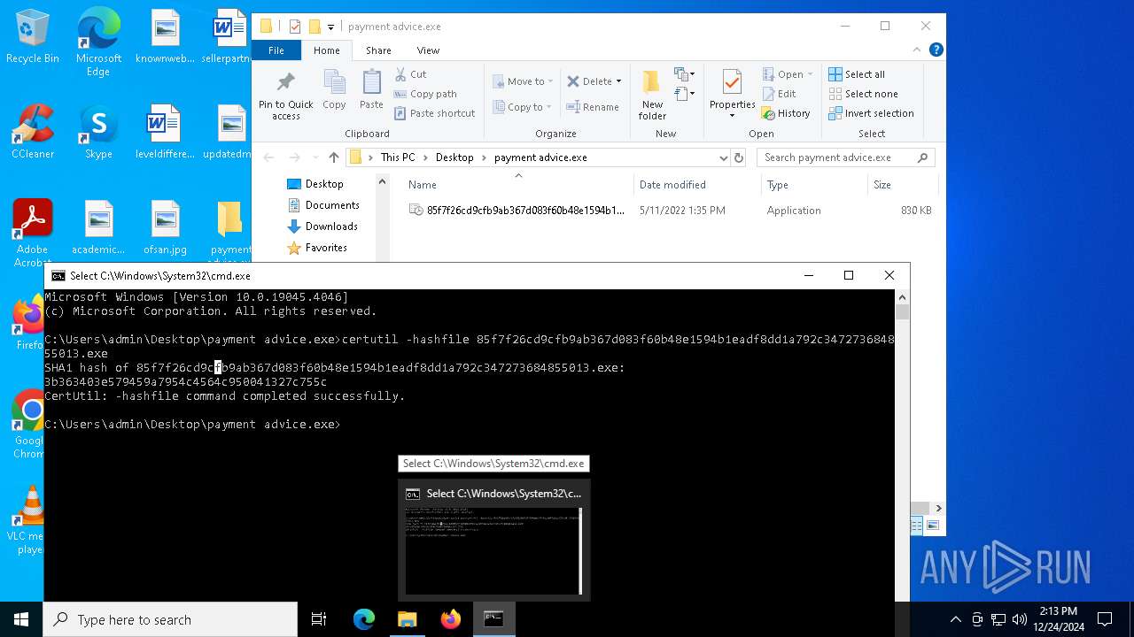The width and height of the screenshot is (1134, 637).
Task: Click Paste shortcut in ribbon
Action: tap(435, 113)
